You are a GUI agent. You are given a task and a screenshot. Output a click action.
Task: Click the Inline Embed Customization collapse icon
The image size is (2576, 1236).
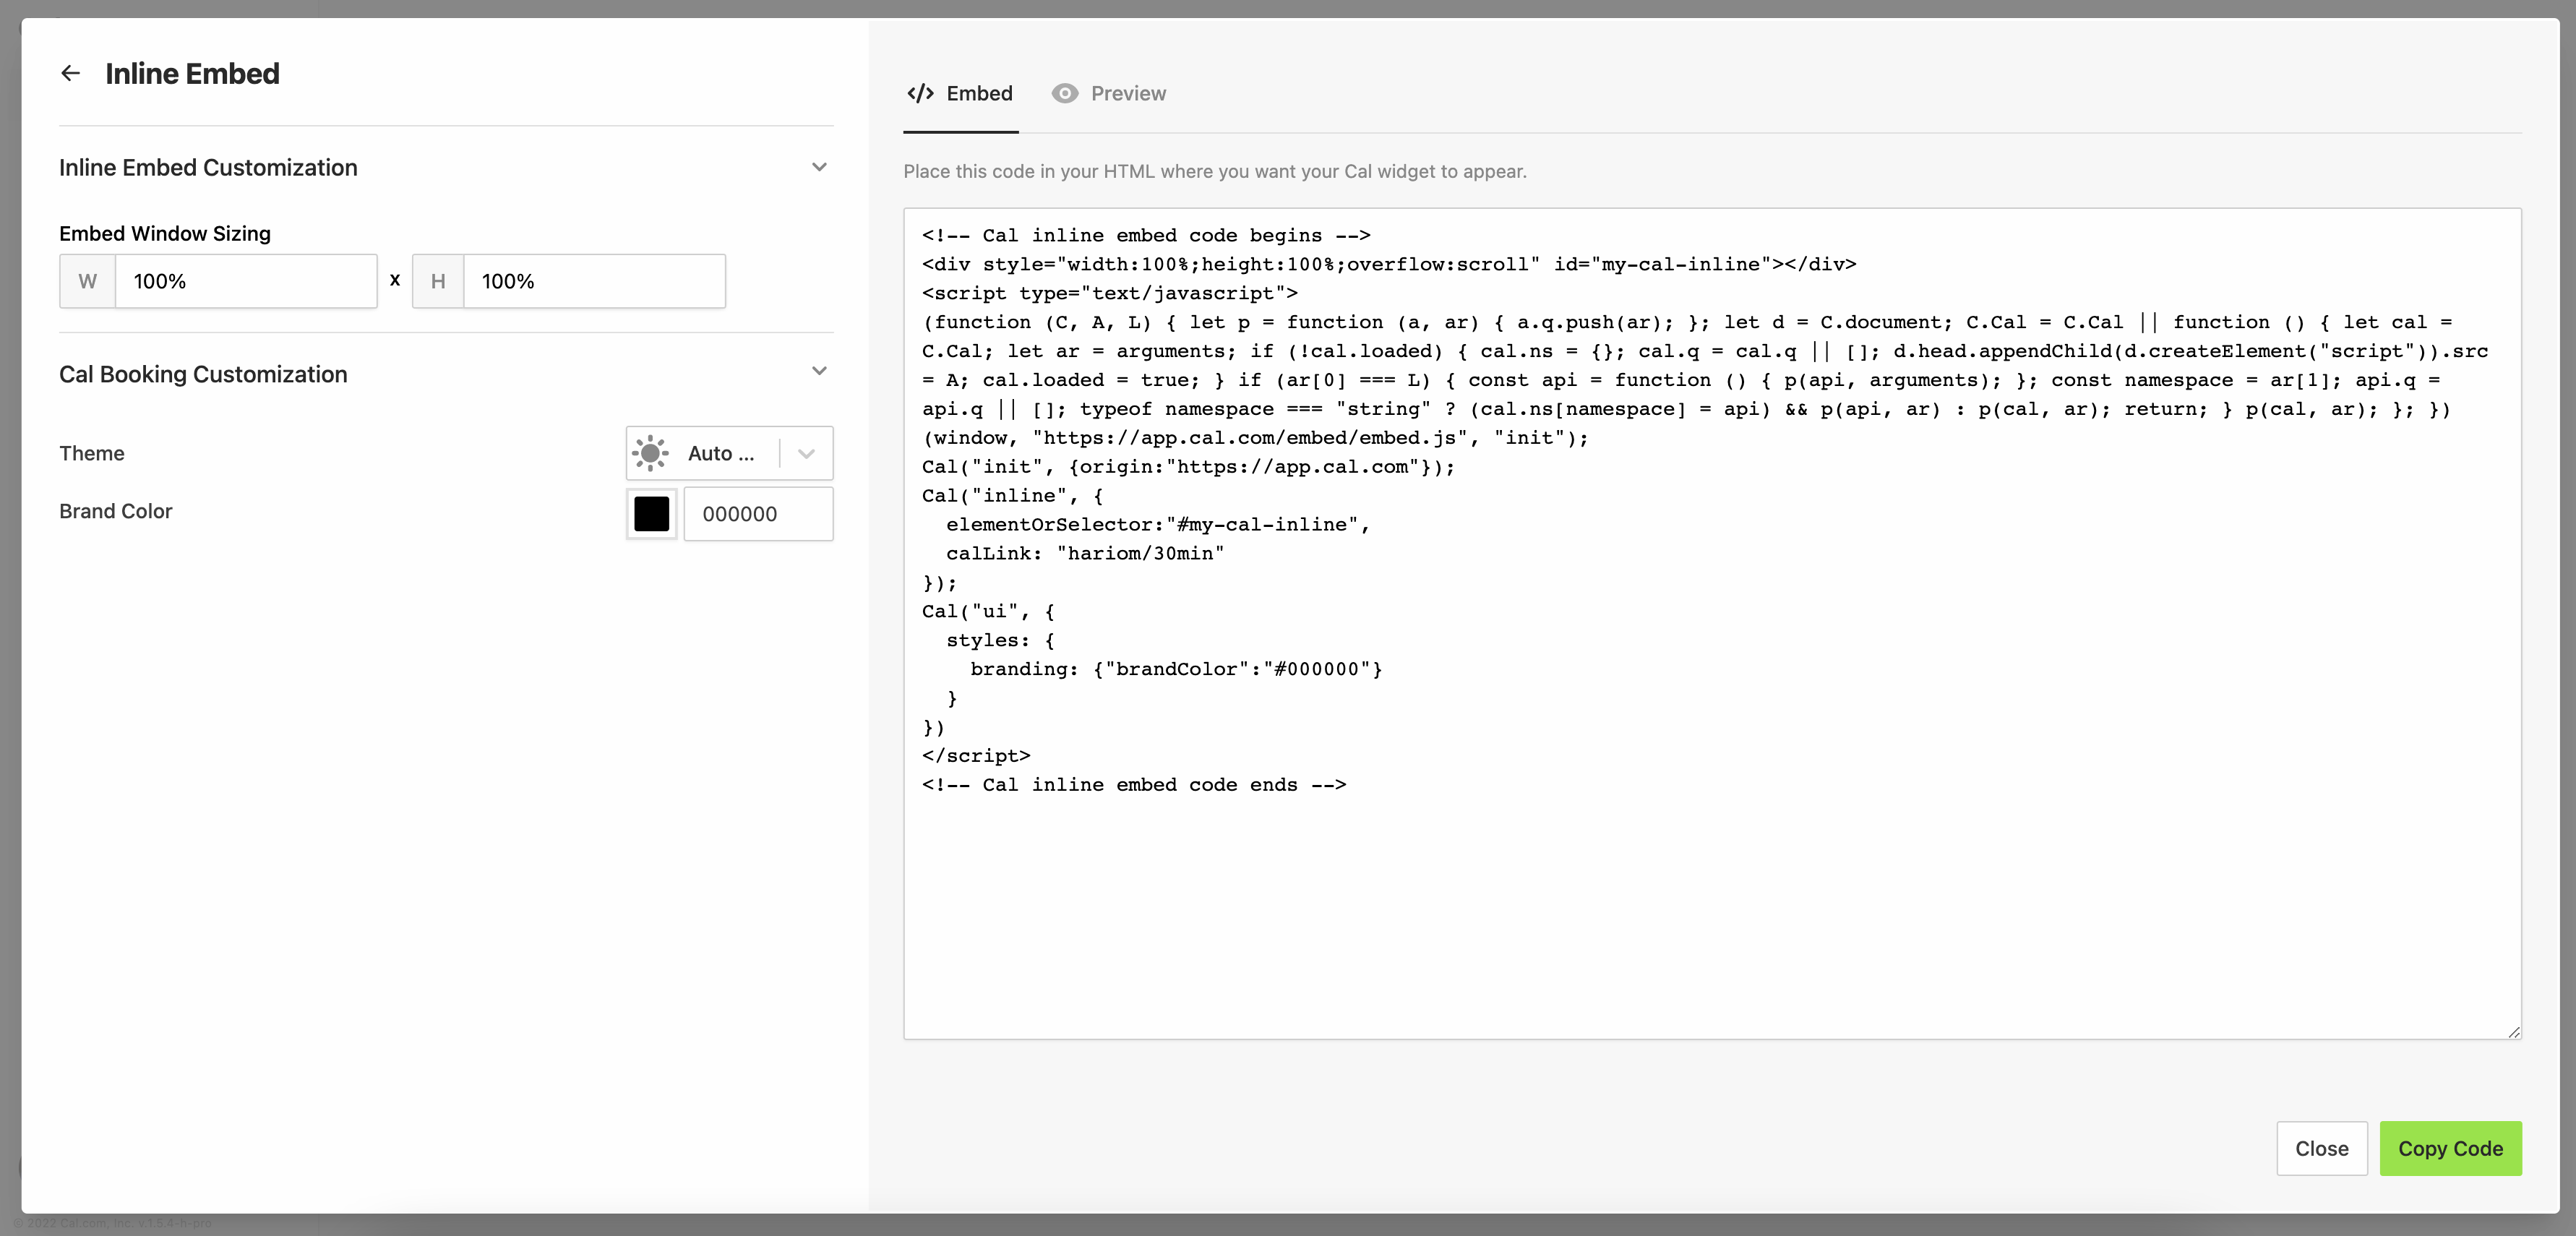(x=818, y=166)
